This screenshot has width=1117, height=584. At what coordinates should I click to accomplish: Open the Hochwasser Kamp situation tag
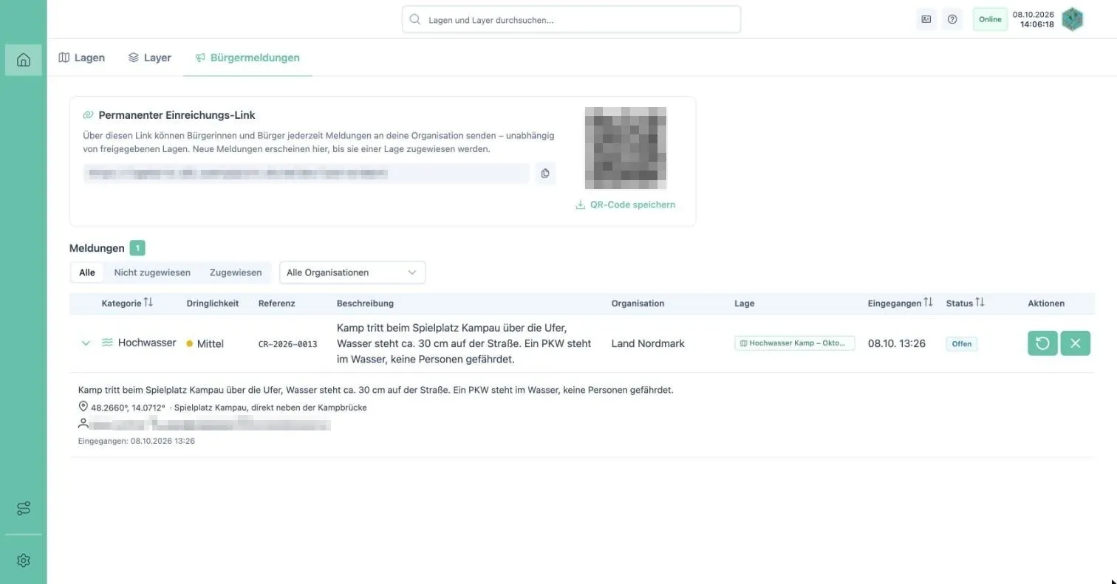click(x=795, y=343)
